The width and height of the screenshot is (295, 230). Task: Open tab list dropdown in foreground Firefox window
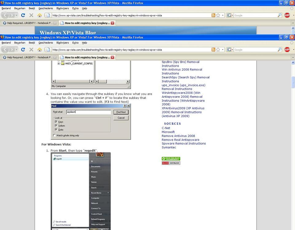(293, 57)
